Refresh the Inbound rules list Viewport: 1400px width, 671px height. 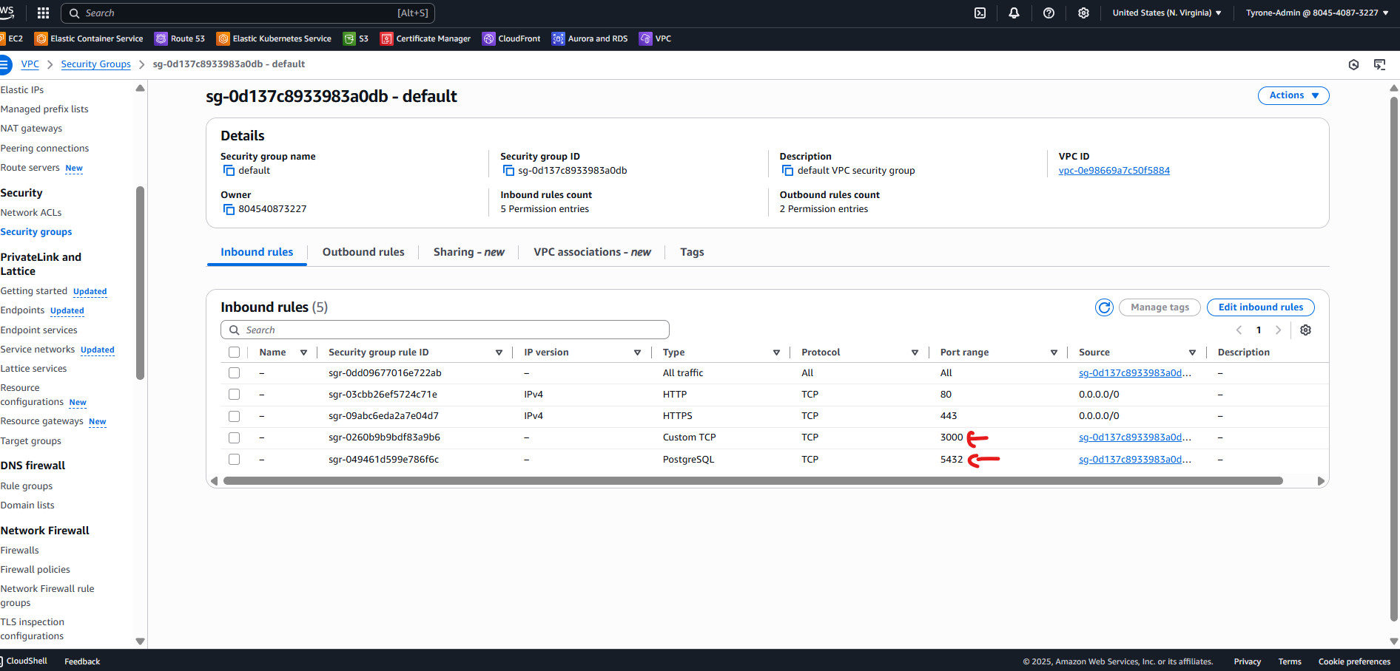(x=1104, y=307)
